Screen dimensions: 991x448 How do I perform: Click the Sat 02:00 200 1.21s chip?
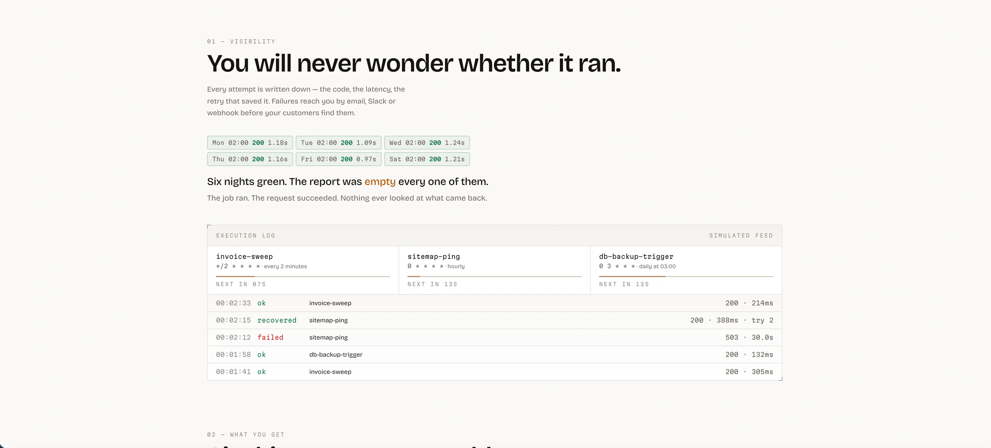coord(427,159)
